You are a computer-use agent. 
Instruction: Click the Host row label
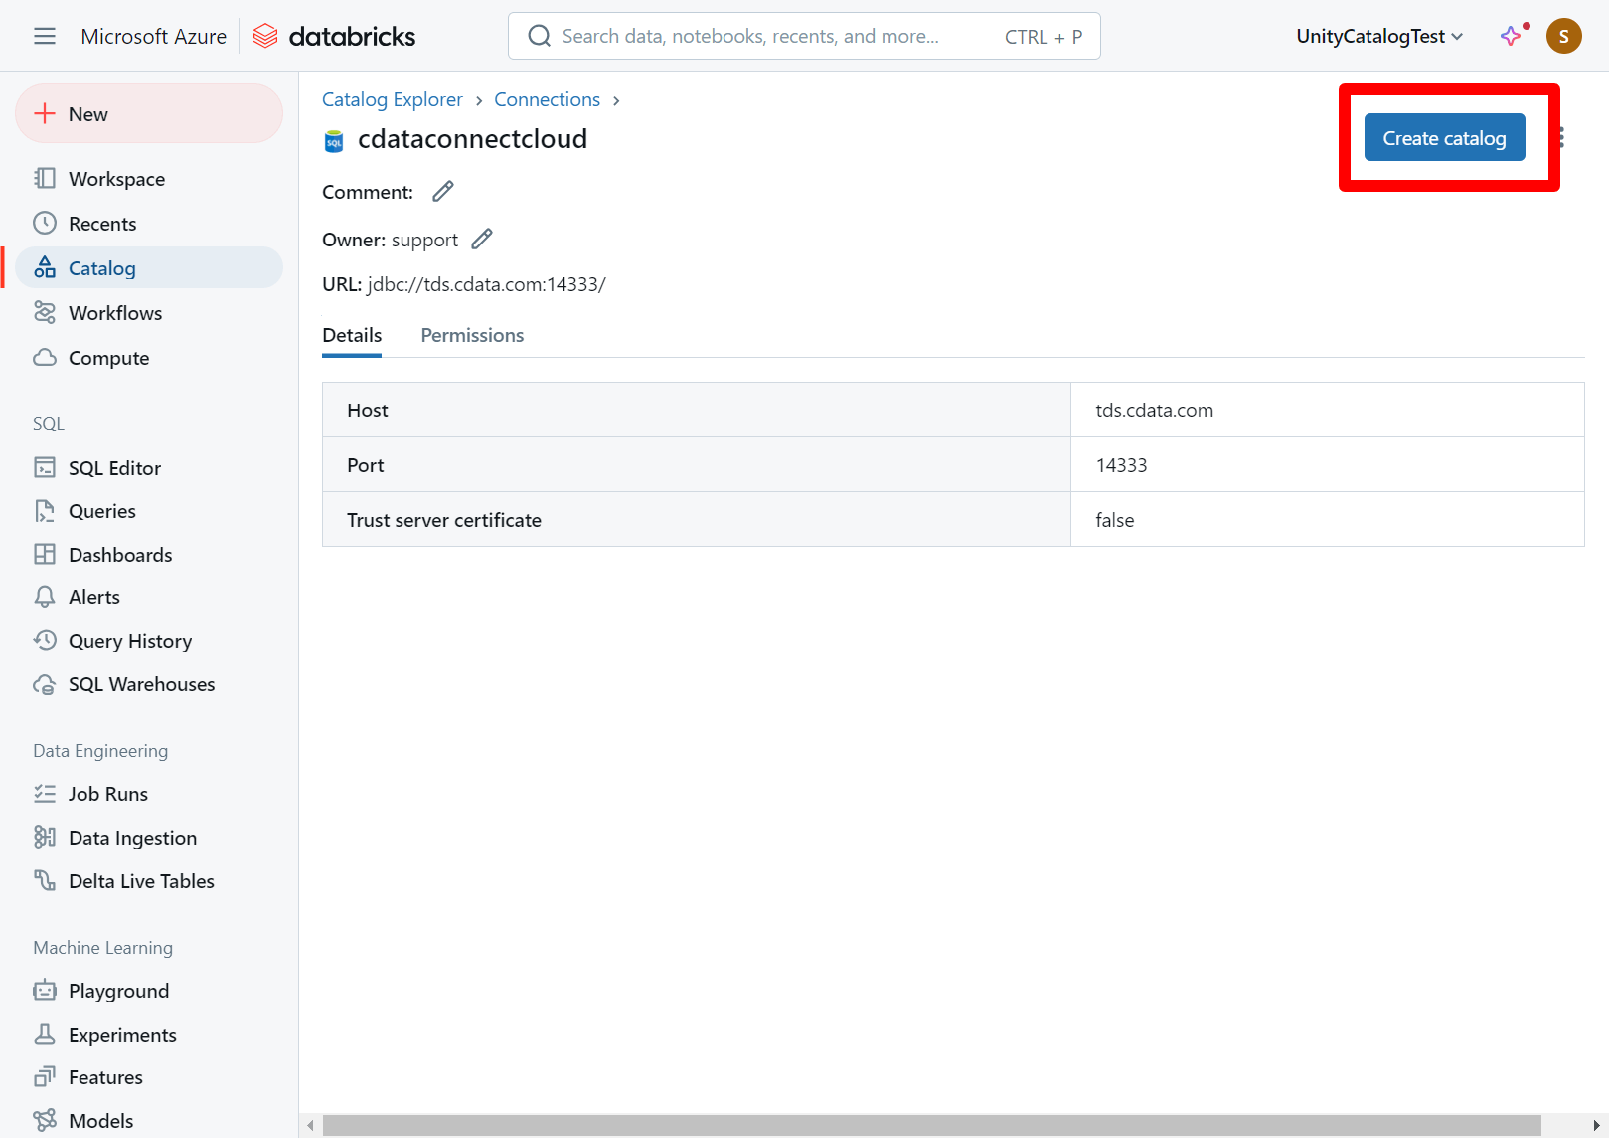click(367, 410)
